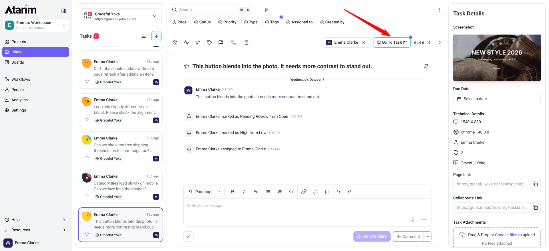Expand the Help submenu
549x251 pixels.
[64, 220]
